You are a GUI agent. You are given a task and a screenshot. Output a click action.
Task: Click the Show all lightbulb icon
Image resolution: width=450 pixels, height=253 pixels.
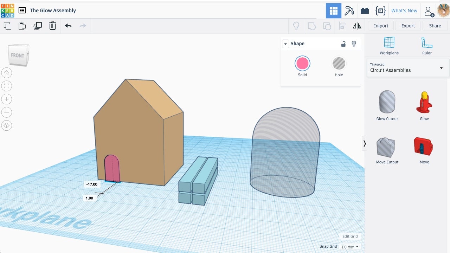click(x=296, y=26)
